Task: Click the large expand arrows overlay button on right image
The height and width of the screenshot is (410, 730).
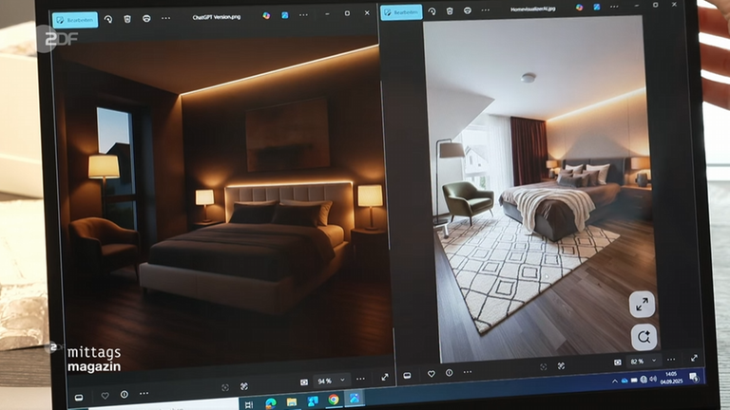Action: pyautogui.click(x=643, y=305)
